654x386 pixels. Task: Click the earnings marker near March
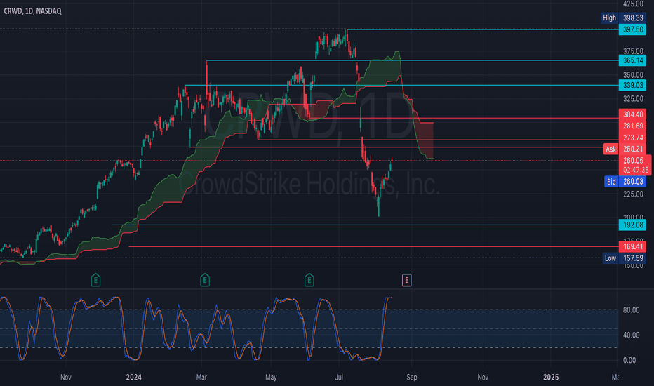click(205, 280)
